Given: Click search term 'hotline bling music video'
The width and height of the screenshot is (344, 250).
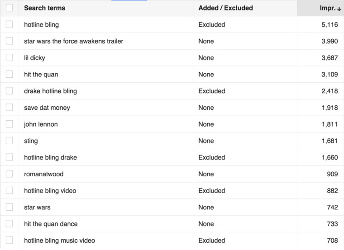Looking at the screenshot, I should click(x=59, y=241).
